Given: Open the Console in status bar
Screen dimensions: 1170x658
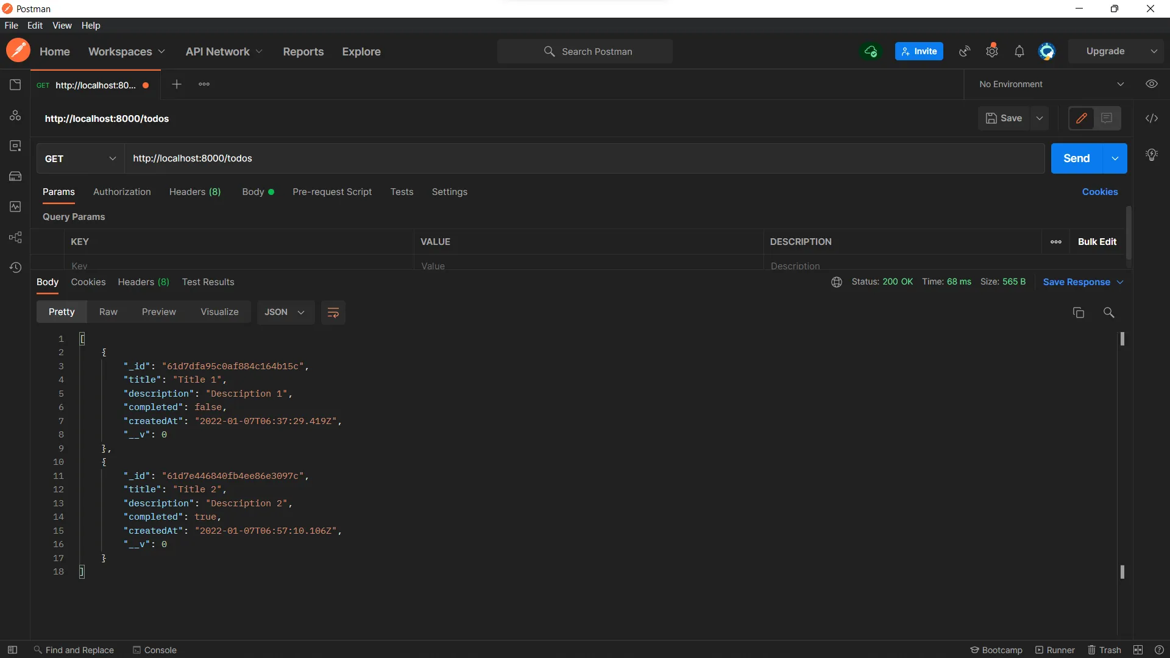Looking at the screenshot, I should [155, 650].
